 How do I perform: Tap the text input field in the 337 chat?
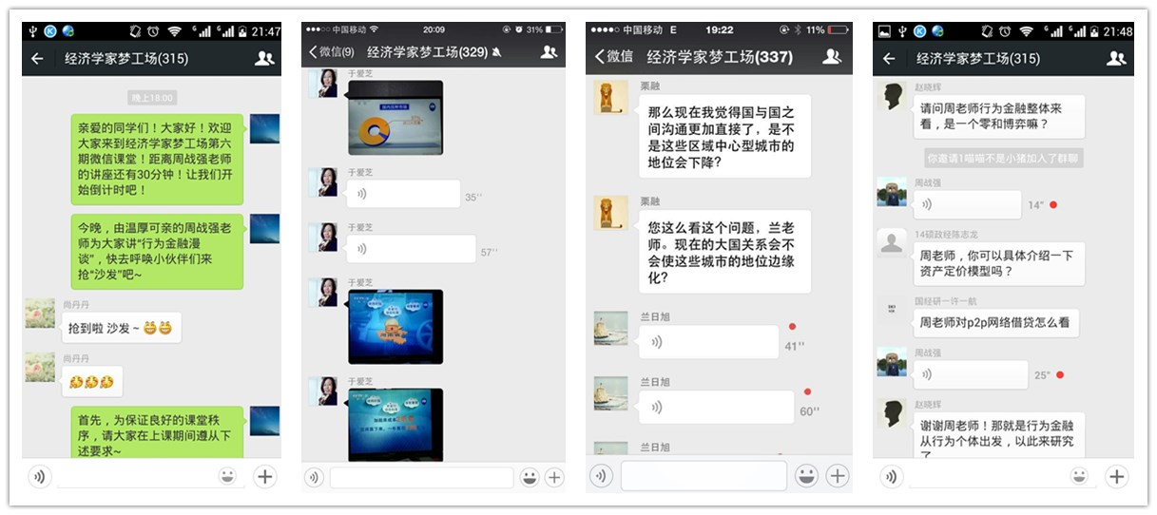(704, 476)
